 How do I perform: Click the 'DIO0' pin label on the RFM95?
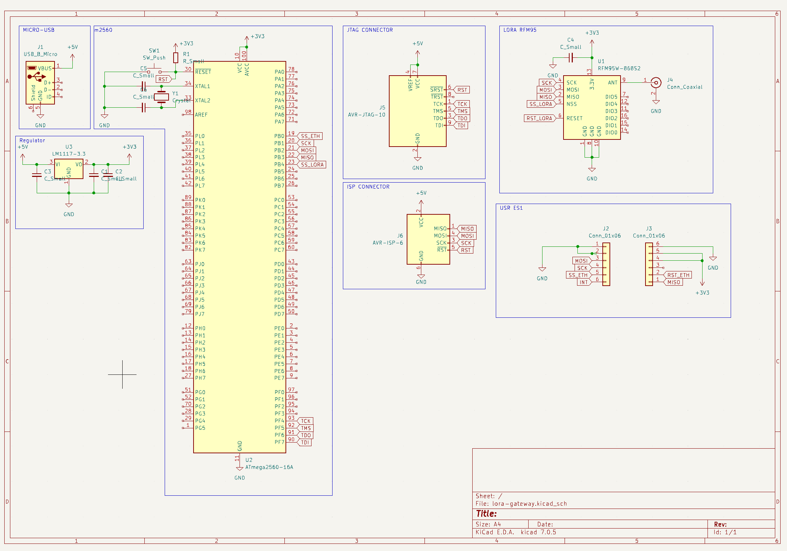pyautogui.click(x=611, y=133)
